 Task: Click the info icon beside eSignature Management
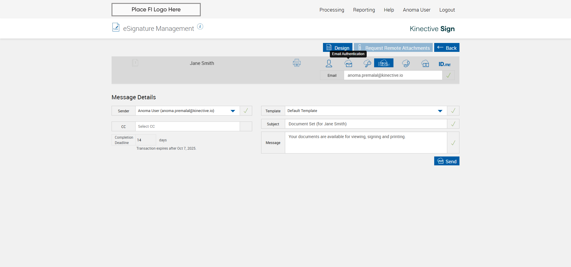click(x=200, y=27)
